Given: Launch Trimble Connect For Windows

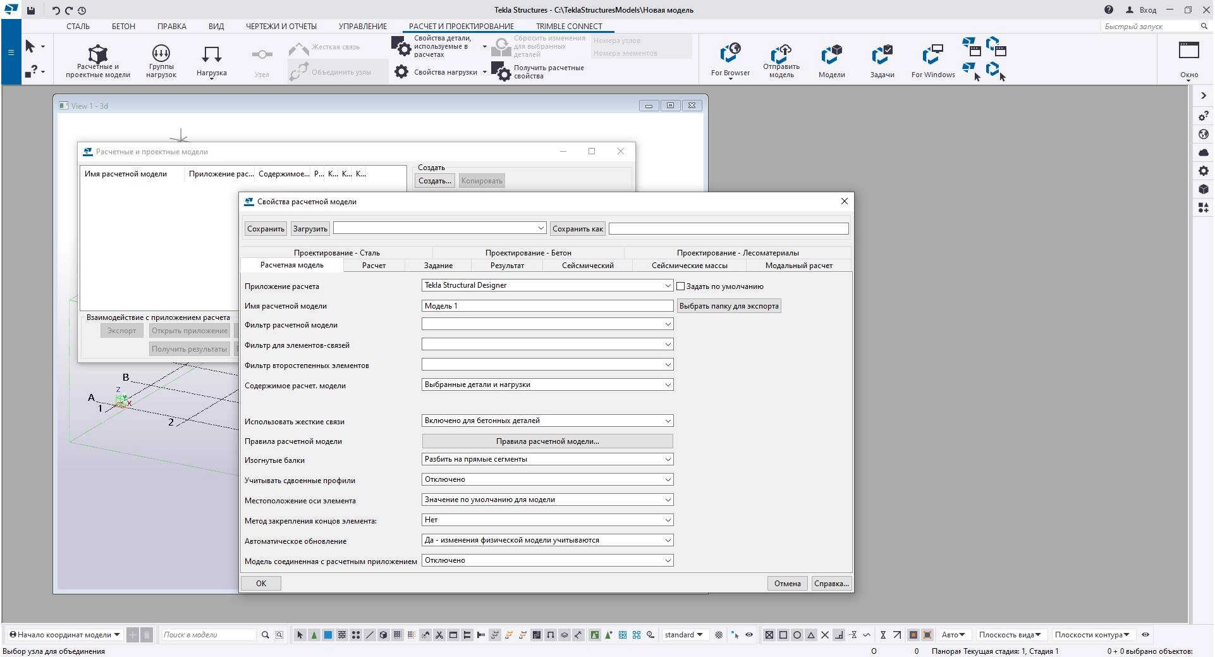Looking at the screenshot, I should coord(933,61).
